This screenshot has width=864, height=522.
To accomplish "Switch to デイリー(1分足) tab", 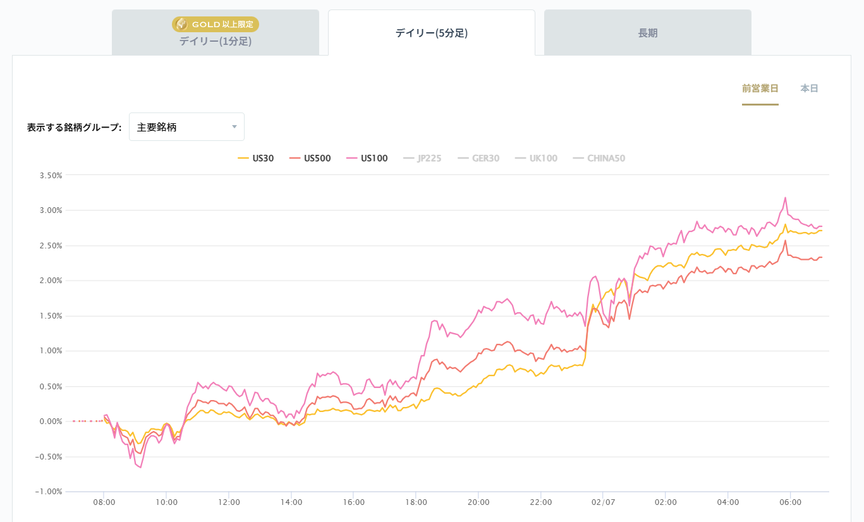I will click(216, 41).
